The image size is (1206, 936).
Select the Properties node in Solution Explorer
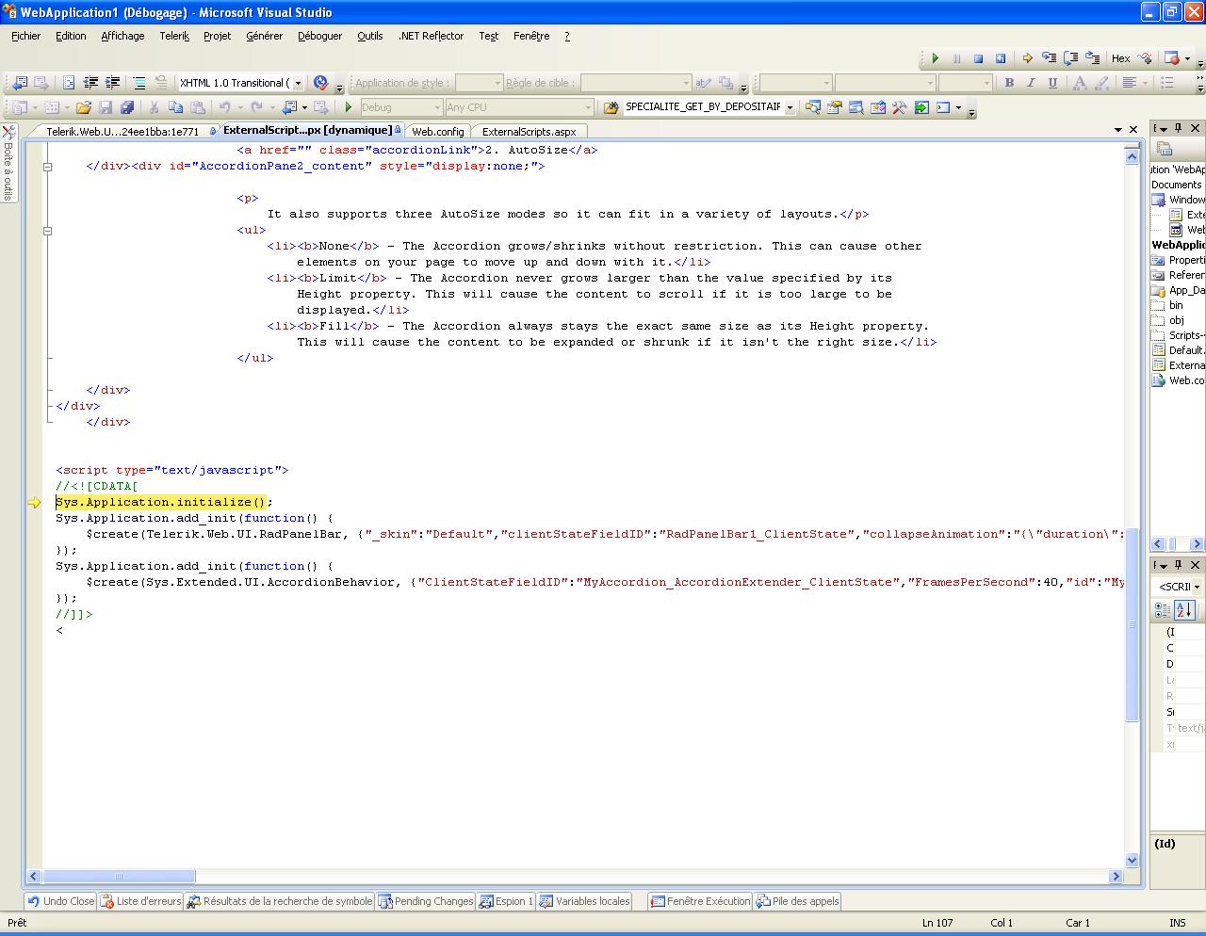(x=1179, y=260)
